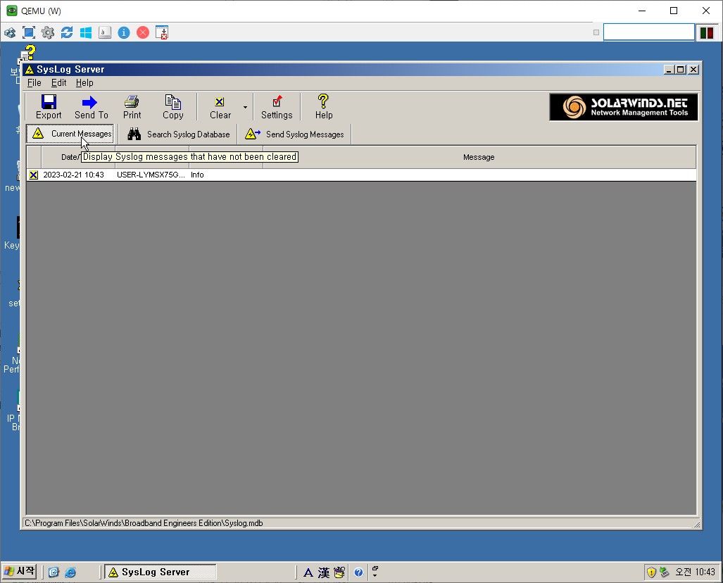Select the USER-LYMSX75G... hostname cell
The image size is (723, 583).
point(151,175)
